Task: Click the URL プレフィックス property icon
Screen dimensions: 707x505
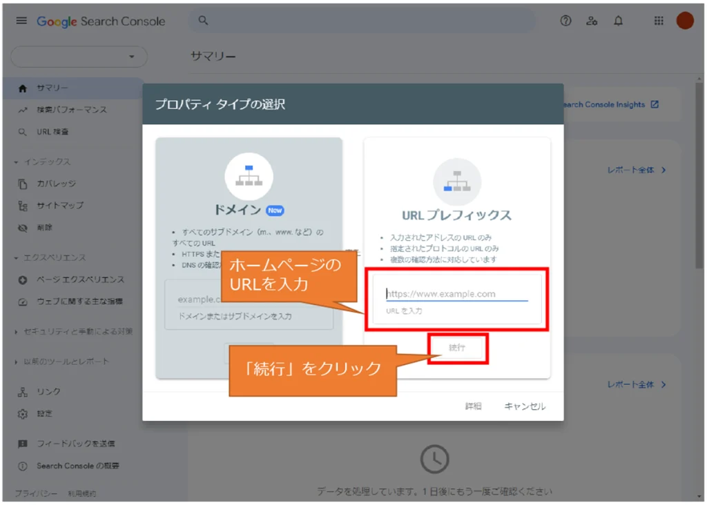Action: 456,181
